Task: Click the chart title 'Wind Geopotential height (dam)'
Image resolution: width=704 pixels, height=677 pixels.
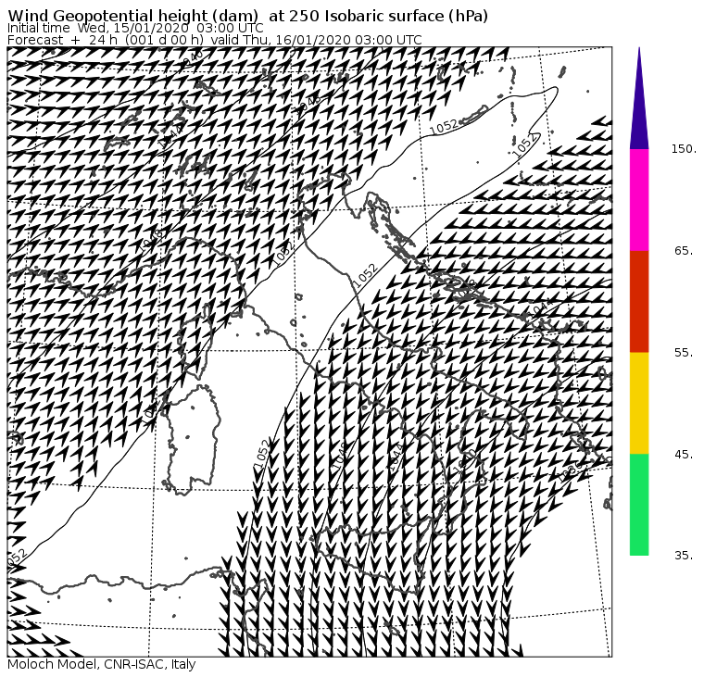Action: coord(132,16)
